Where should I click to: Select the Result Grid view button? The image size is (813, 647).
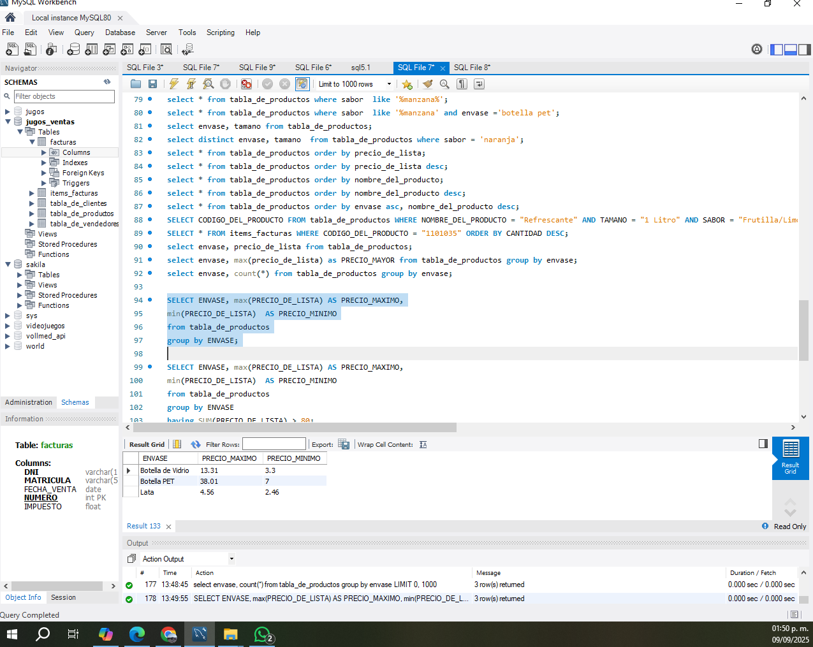(x=791, y=458)
